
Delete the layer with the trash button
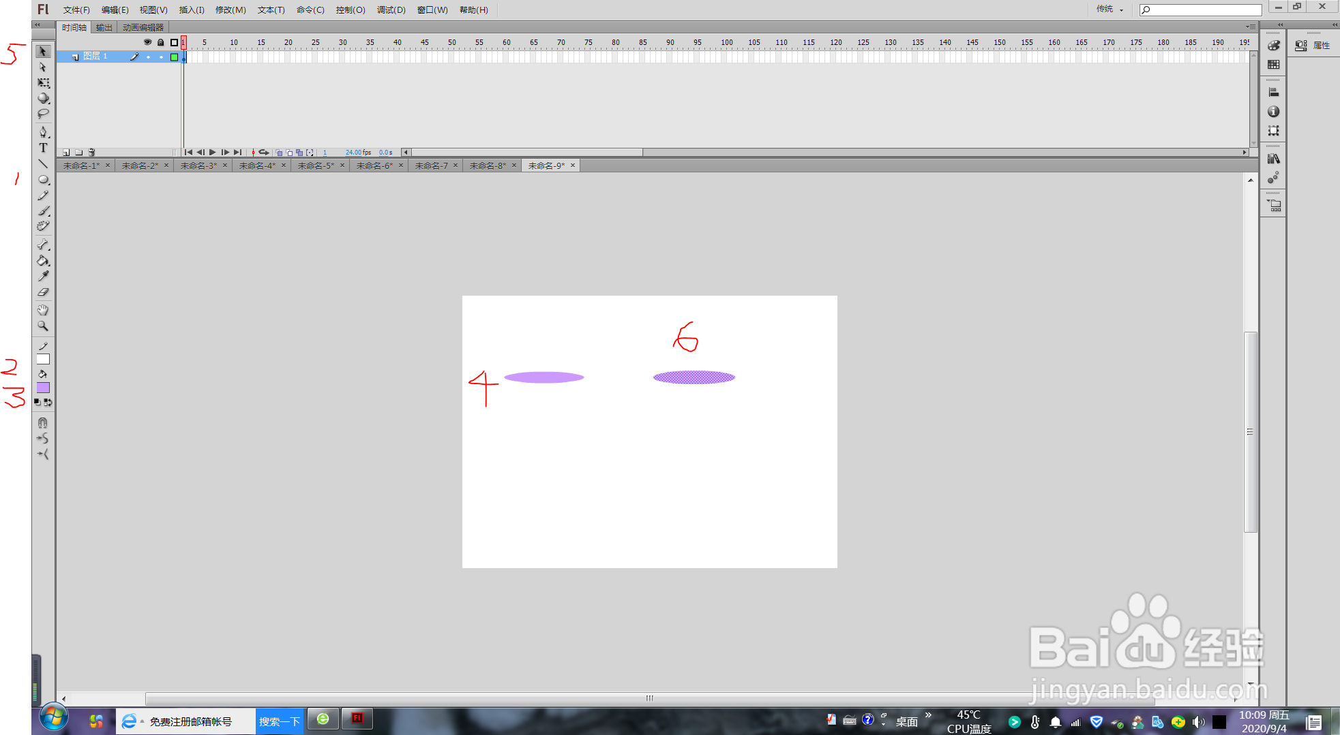(x=91, y=153)
